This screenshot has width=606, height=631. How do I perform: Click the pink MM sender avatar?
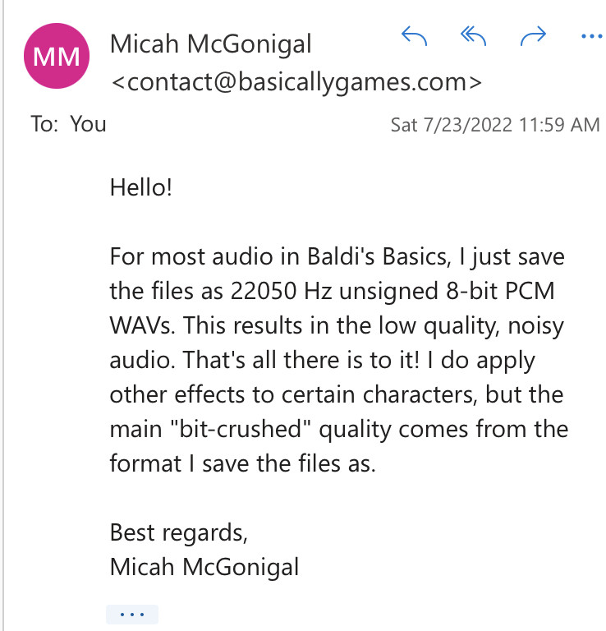tap(57, 58)
